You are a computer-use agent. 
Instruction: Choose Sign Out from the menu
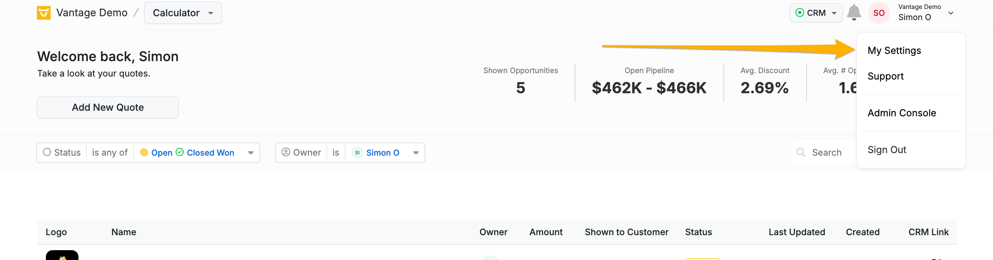pyautogui.click(x=887, y=150)
